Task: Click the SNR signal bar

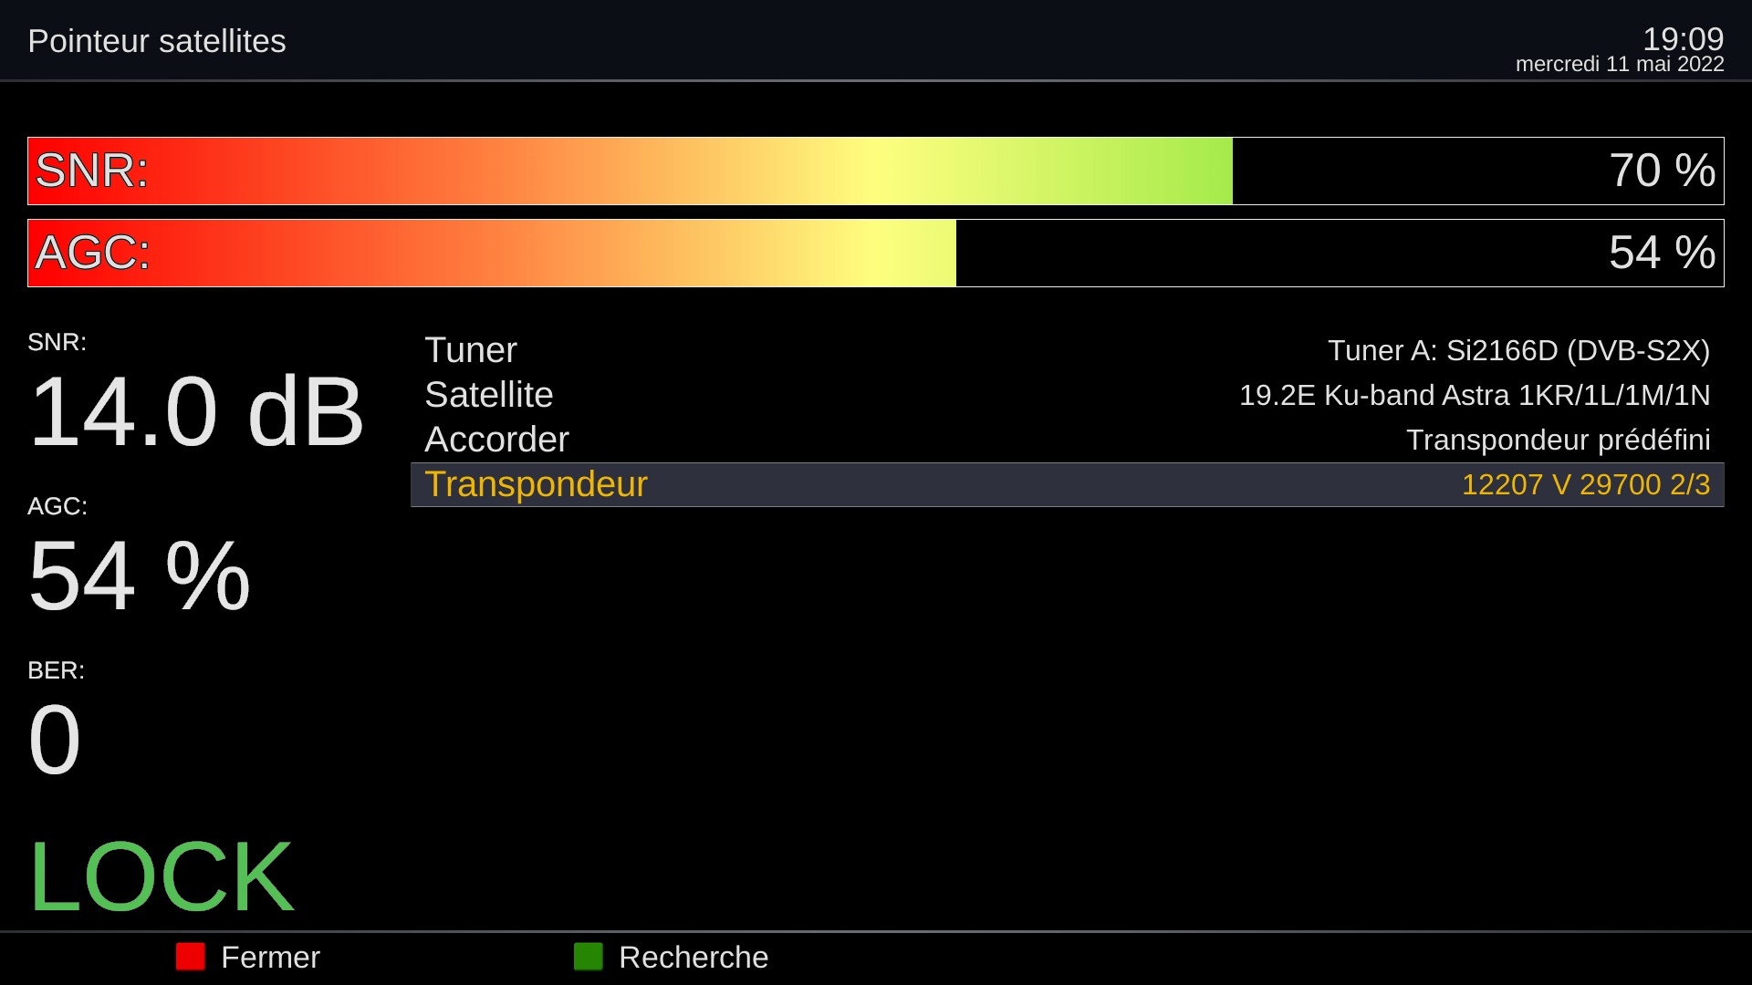Action: tap(630, 171)
